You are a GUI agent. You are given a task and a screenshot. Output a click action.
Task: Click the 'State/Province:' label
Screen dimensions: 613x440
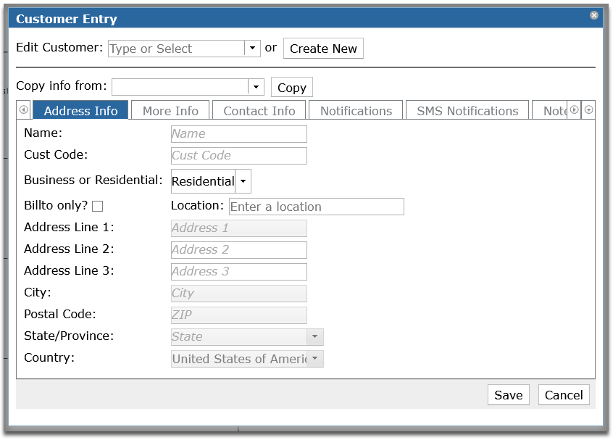(69, 336)
